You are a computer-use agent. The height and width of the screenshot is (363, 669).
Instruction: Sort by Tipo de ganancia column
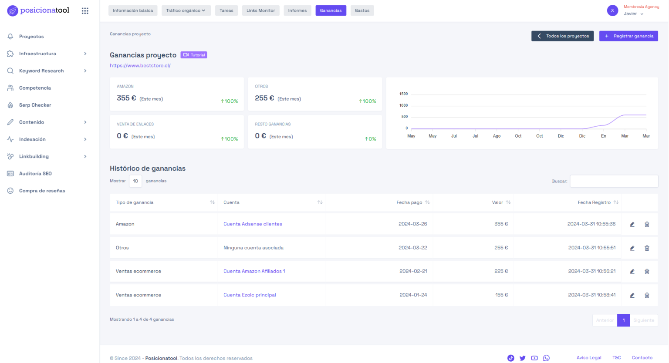(213, 202)
